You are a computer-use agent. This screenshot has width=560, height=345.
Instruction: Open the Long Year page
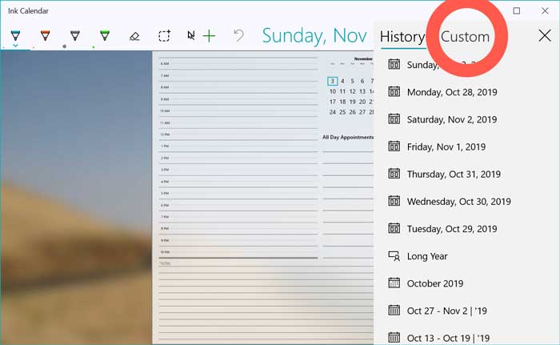coord(427,256)
